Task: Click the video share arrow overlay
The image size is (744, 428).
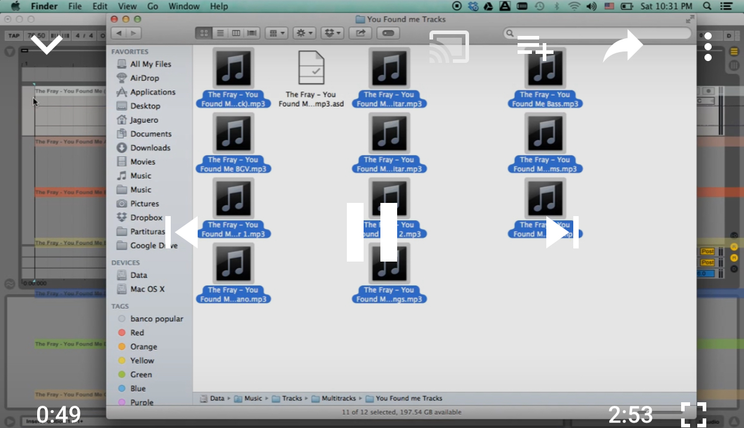Action: point(623,47)
